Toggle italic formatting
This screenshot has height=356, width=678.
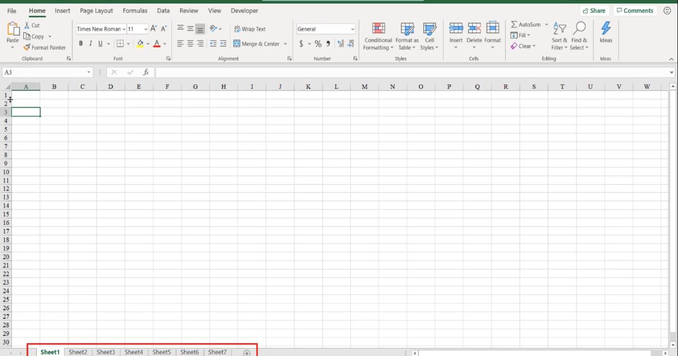tap(90, 43)
